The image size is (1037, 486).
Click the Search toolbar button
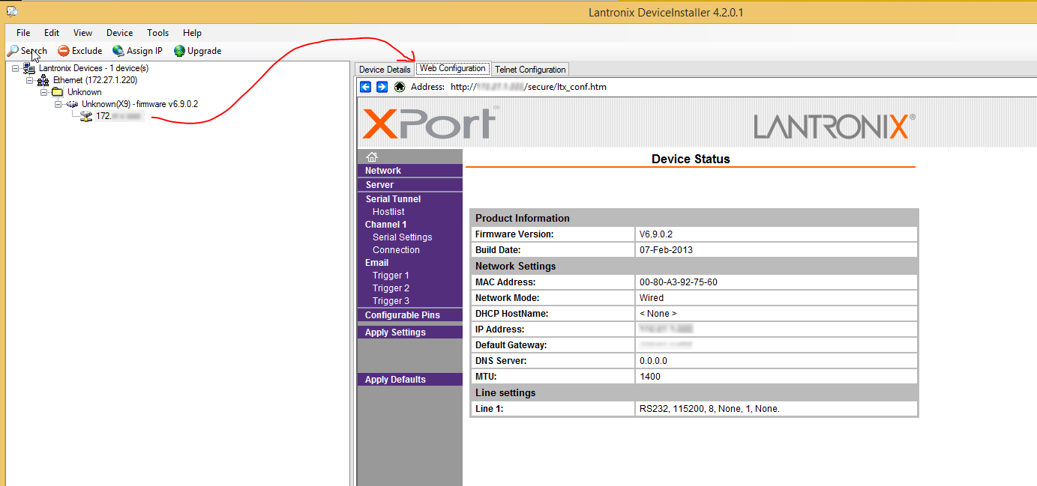[28, 51]
